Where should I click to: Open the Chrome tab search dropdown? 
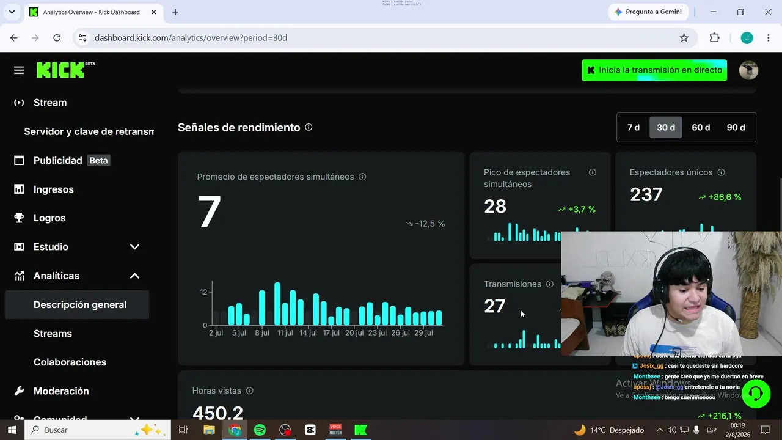12,12
